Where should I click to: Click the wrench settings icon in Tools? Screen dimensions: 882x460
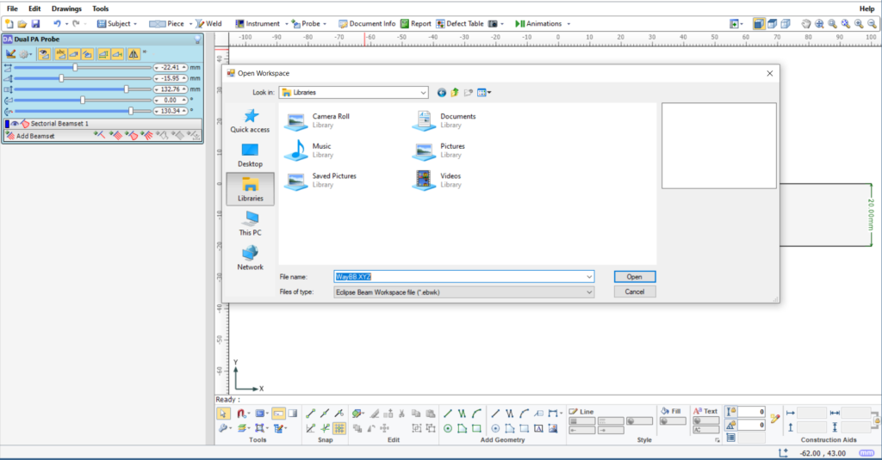tap(223, 428)
